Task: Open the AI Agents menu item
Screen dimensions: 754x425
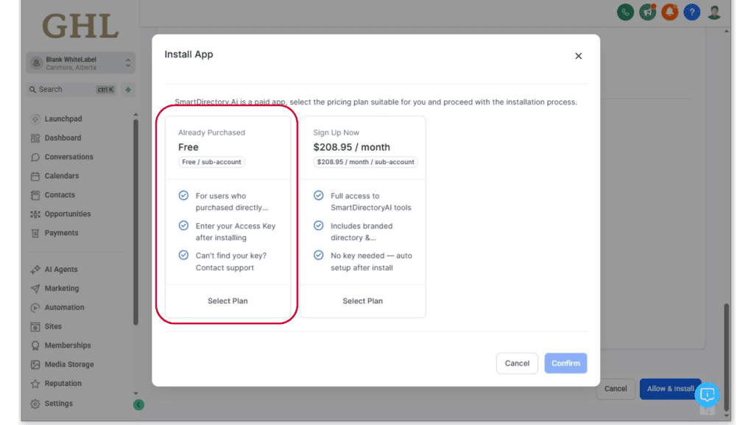Action: [x=60, y=270]
